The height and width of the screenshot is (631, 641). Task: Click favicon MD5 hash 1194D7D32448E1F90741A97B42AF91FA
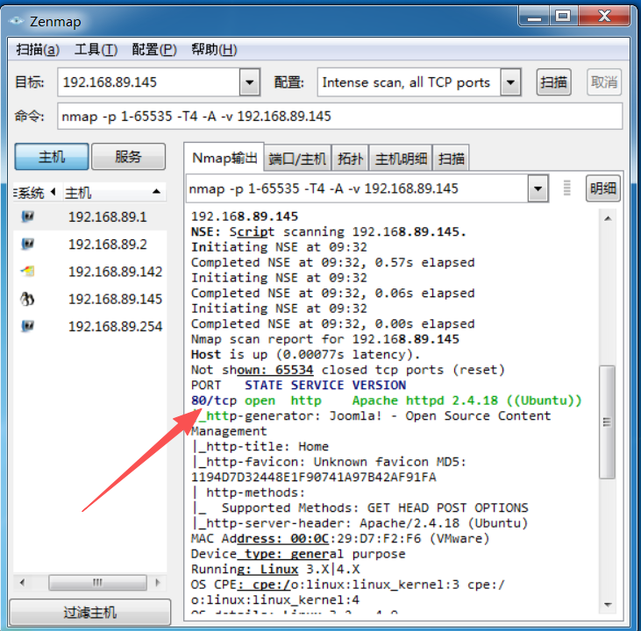point(313,477)
